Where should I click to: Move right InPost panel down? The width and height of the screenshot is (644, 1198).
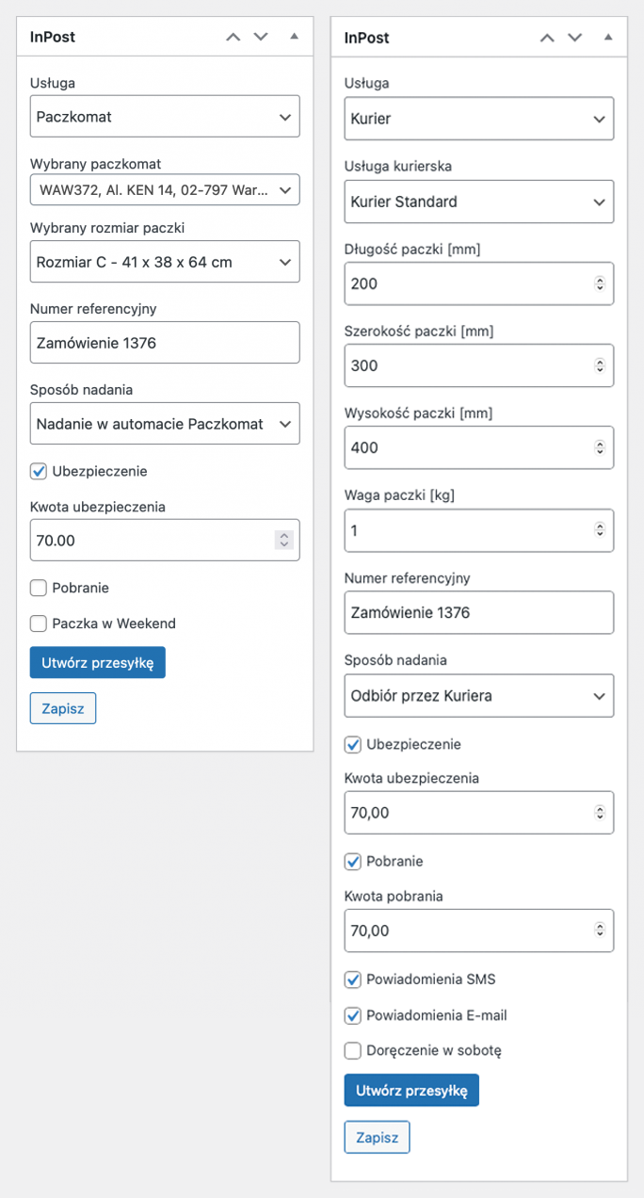point(575,38)
